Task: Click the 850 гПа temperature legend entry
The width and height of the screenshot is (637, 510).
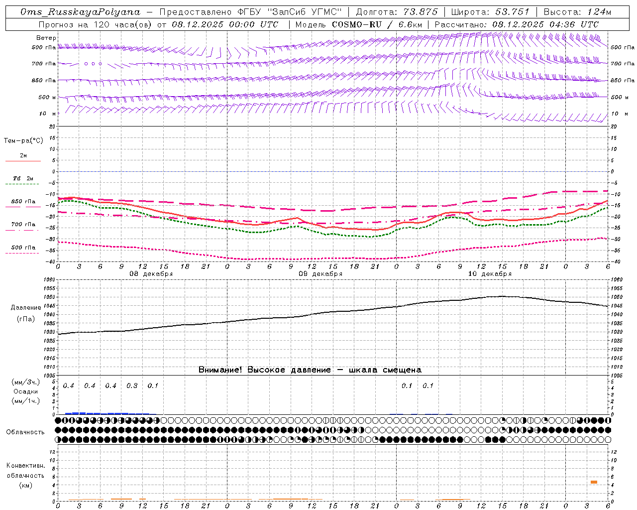Action: [23, 203]
